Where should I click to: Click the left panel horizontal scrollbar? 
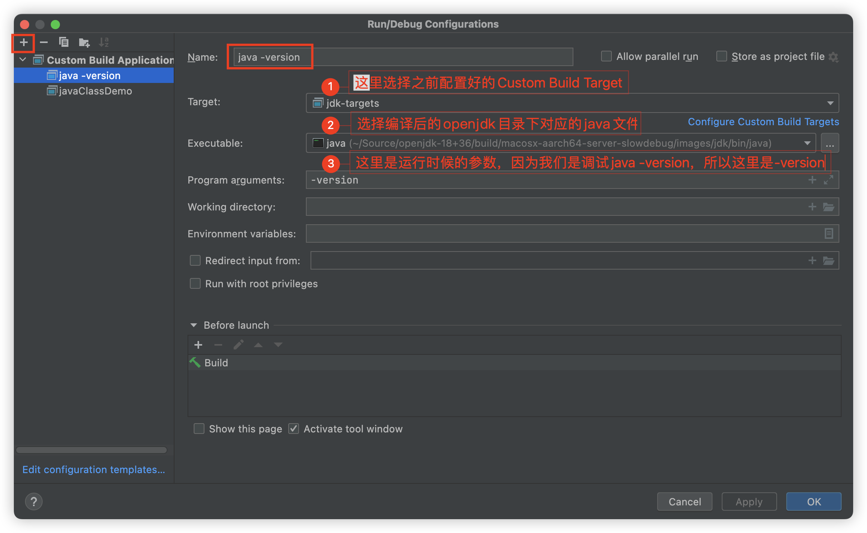click(x=91, y=450)
